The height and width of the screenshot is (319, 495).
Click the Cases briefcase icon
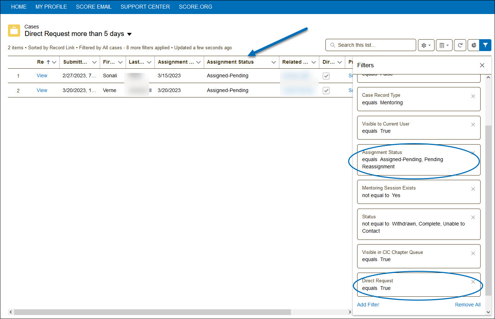pyautogui.click(x=14, y=31)
